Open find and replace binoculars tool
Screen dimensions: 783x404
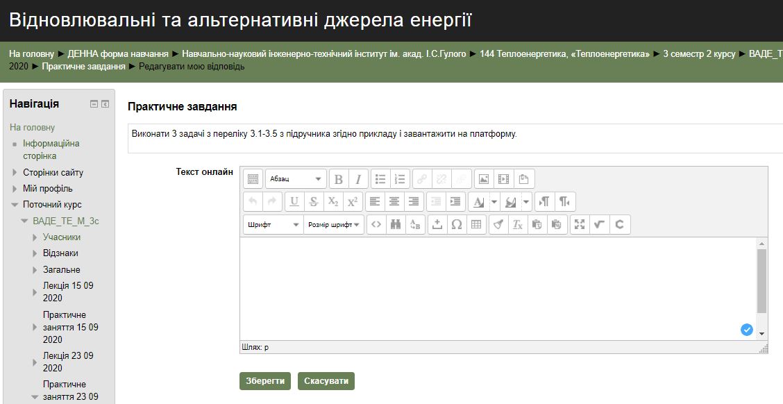point(396,224)
